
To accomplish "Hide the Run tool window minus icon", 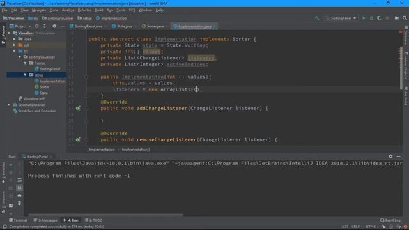I will 399,156.
